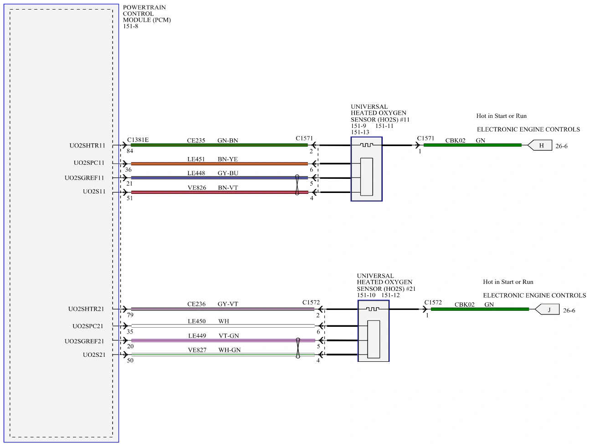Click the twisted-pair symbol on the LE448/VE826 wires

pos(297,185)
